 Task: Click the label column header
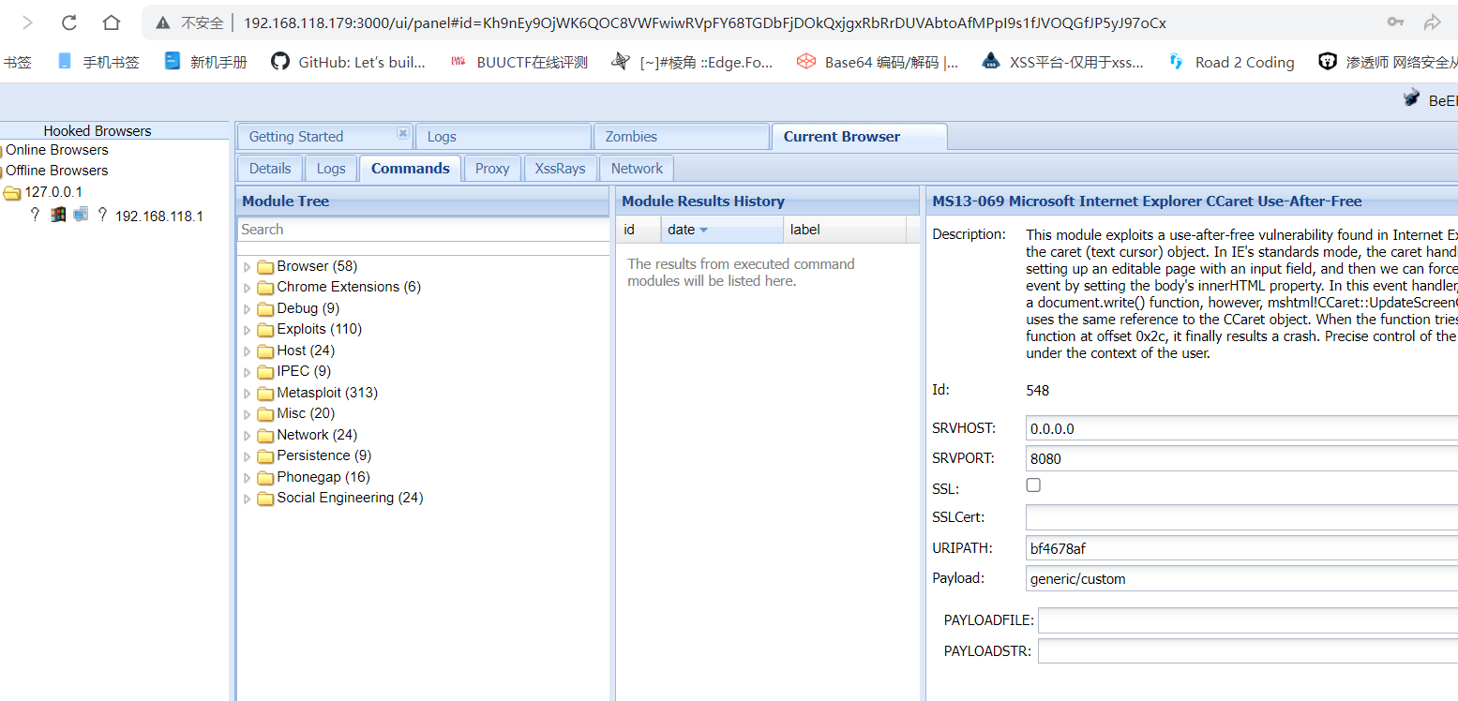[x=845, y=230]
